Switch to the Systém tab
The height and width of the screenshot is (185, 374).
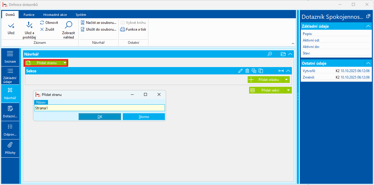pos(81,15)
